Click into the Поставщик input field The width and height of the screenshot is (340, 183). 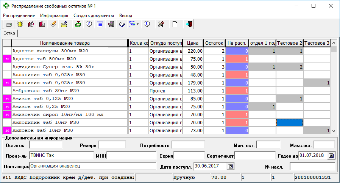tap(92, 166)
